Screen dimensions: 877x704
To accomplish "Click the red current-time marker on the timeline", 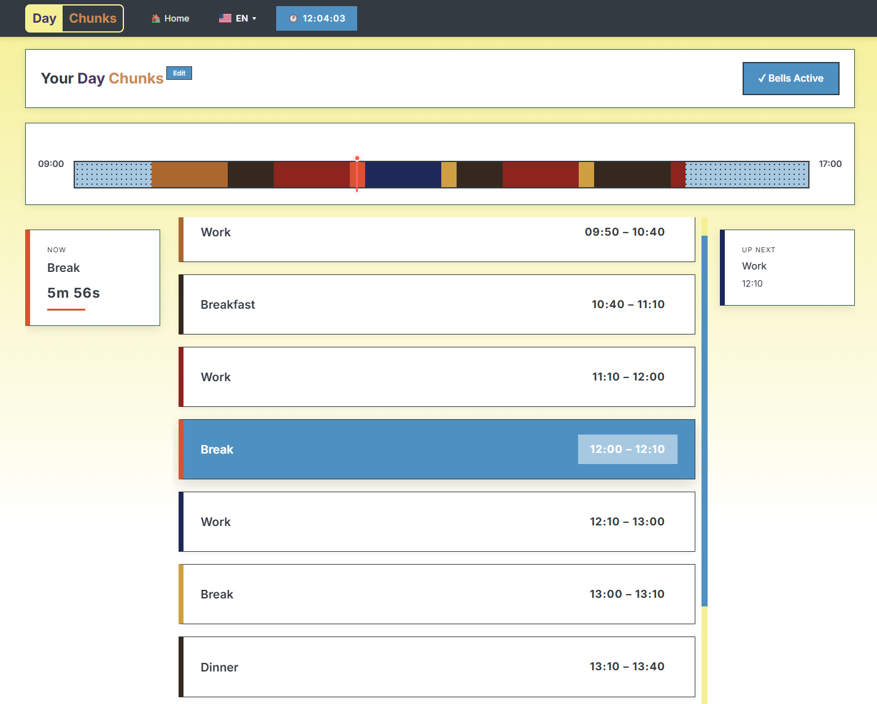I will tap(357, 174).
